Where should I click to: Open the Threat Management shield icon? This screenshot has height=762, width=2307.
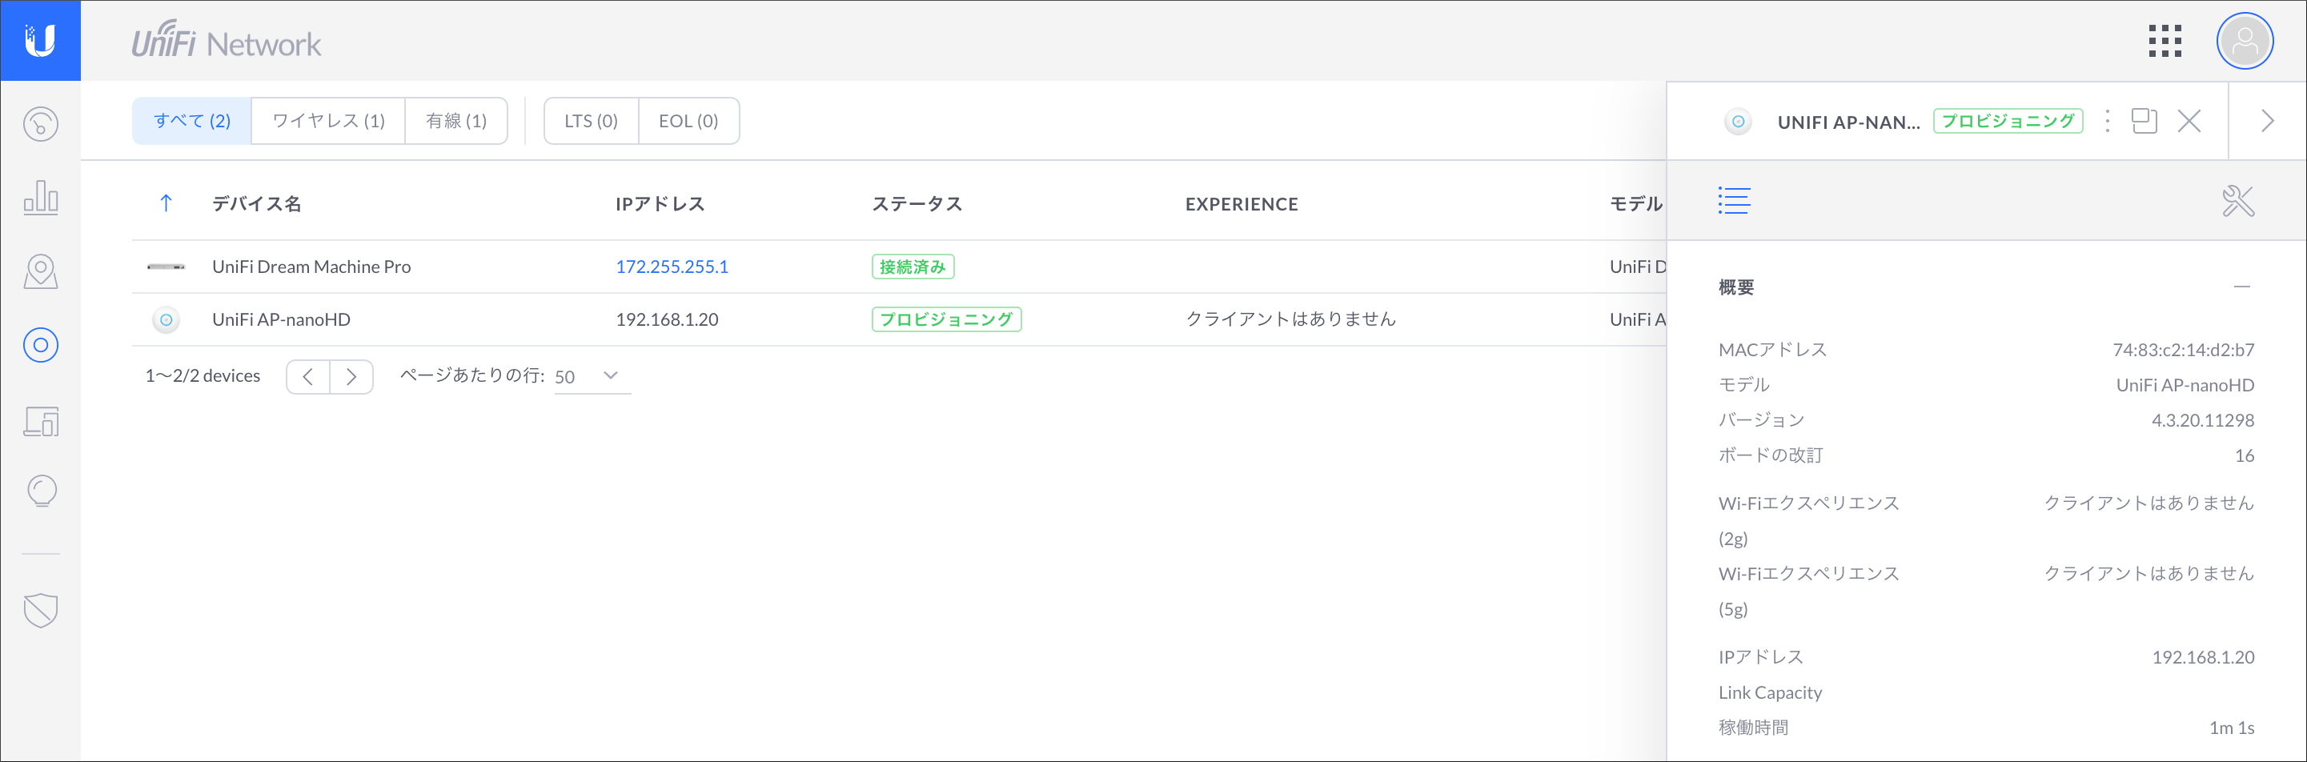[40, 611]
